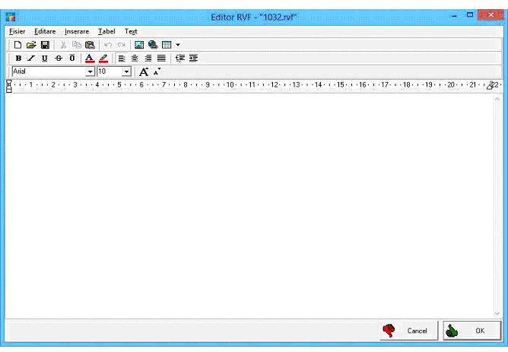Open the Fisier menu

point(17,31)
